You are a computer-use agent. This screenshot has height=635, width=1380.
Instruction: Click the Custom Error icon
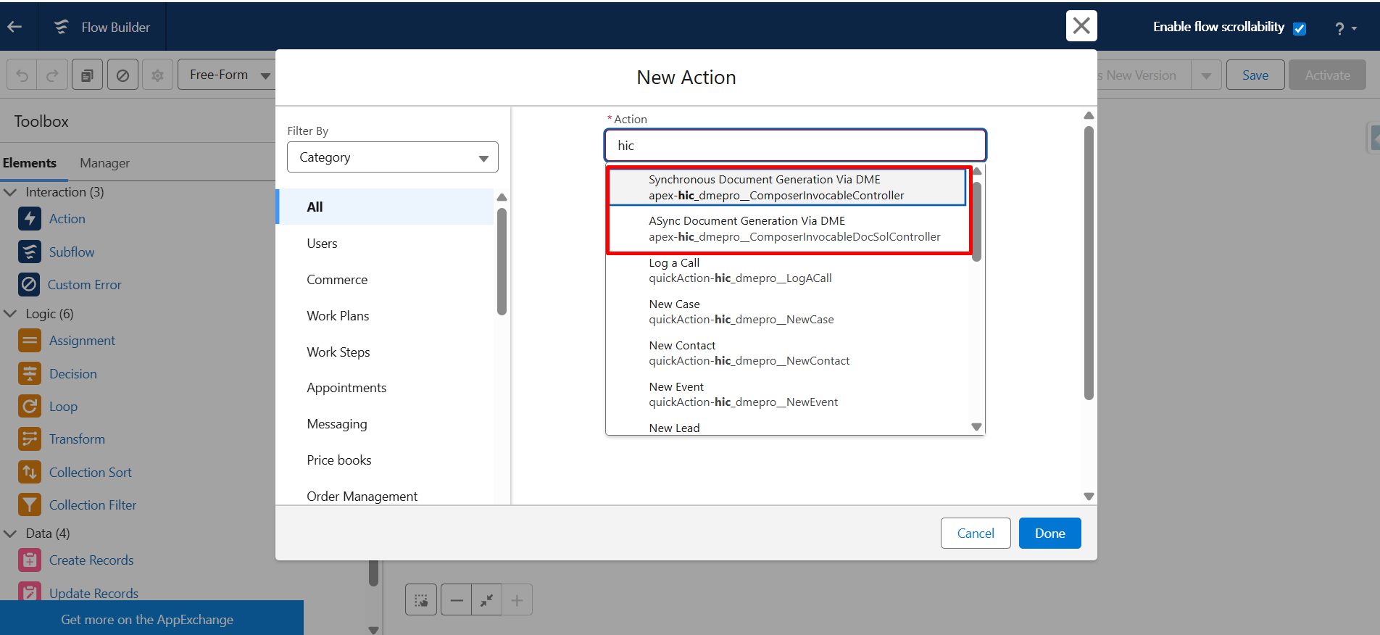29,284
